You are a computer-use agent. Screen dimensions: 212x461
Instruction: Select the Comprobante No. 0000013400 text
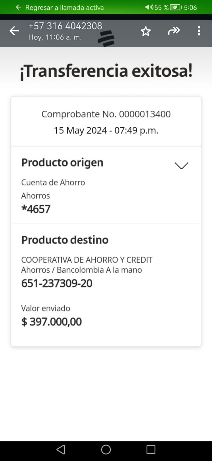(x=106, y=114)
